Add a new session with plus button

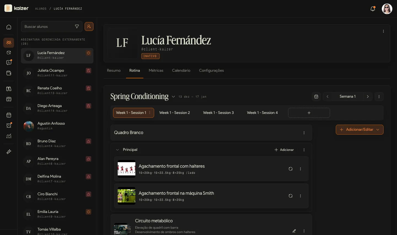click(x=309, y=113)
